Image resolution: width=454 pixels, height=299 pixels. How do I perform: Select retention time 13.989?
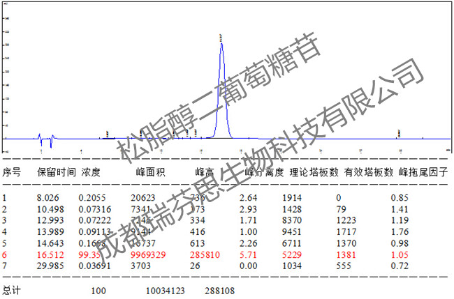click(50, 232)
